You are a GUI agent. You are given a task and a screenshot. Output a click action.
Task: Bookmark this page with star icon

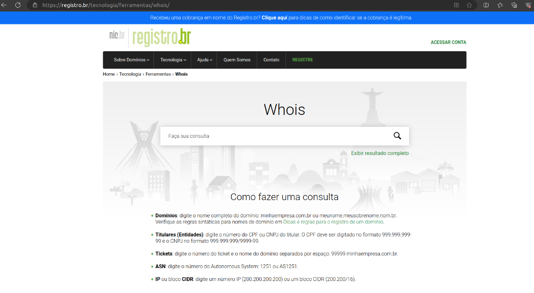coord(469,5)
